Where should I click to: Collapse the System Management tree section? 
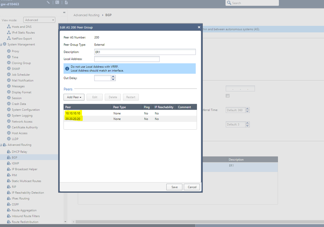tap(1, 45)
